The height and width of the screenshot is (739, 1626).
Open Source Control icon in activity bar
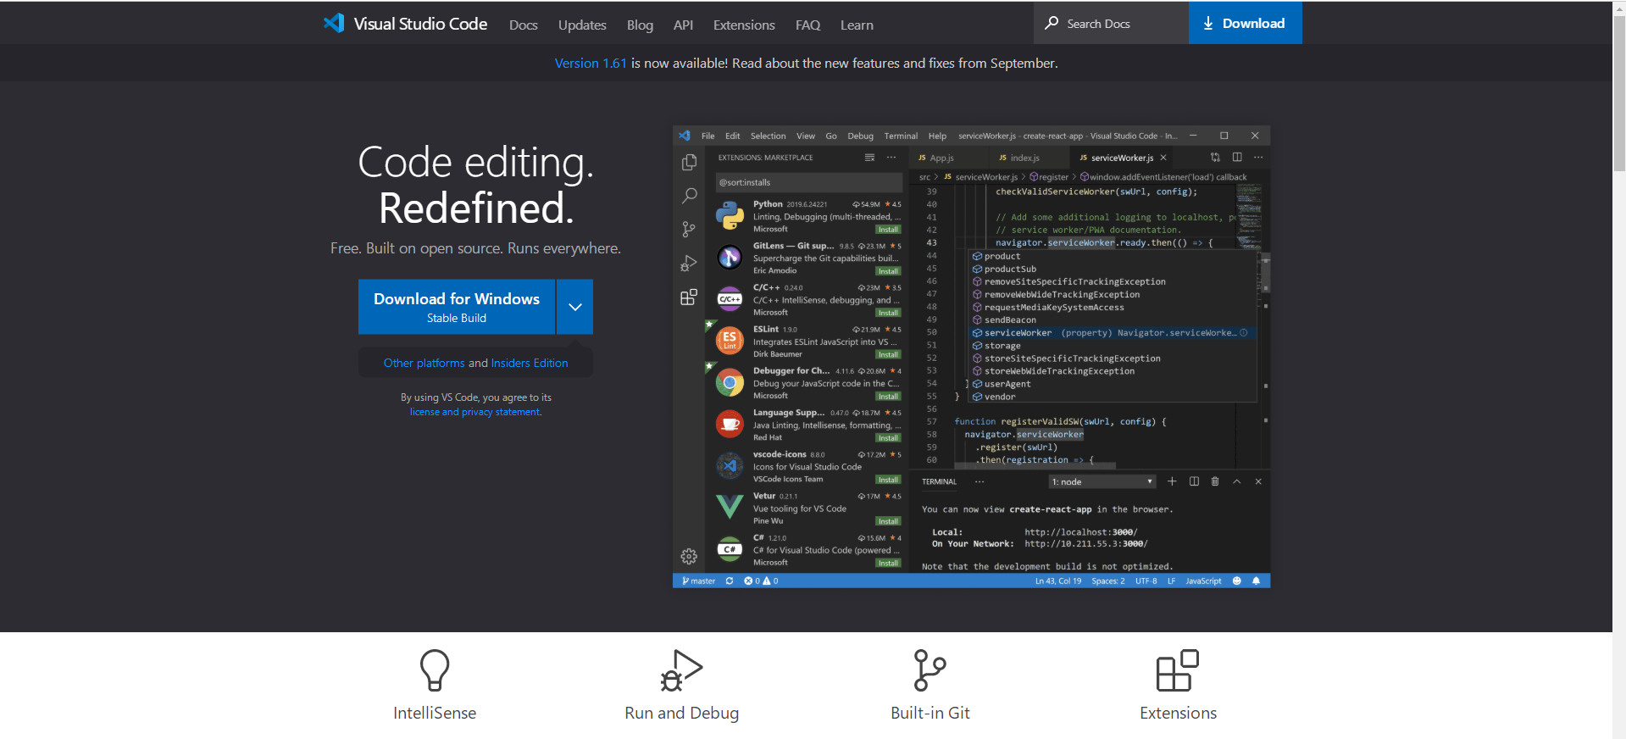point(689,230)
